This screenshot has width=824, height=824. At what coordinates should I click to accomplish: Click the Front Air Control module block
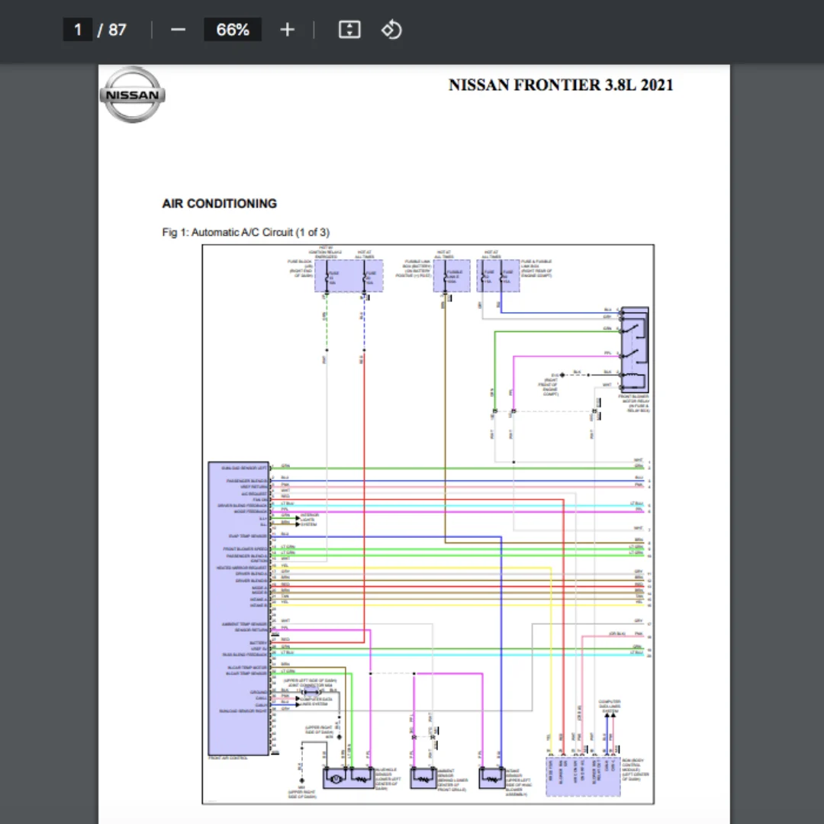coord(239,609)
